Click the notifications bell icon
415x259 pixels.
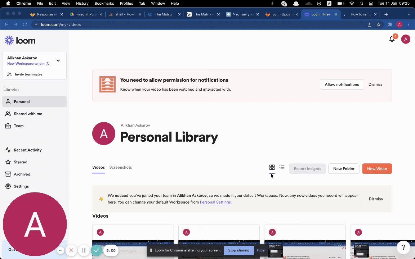click(392, 39)
